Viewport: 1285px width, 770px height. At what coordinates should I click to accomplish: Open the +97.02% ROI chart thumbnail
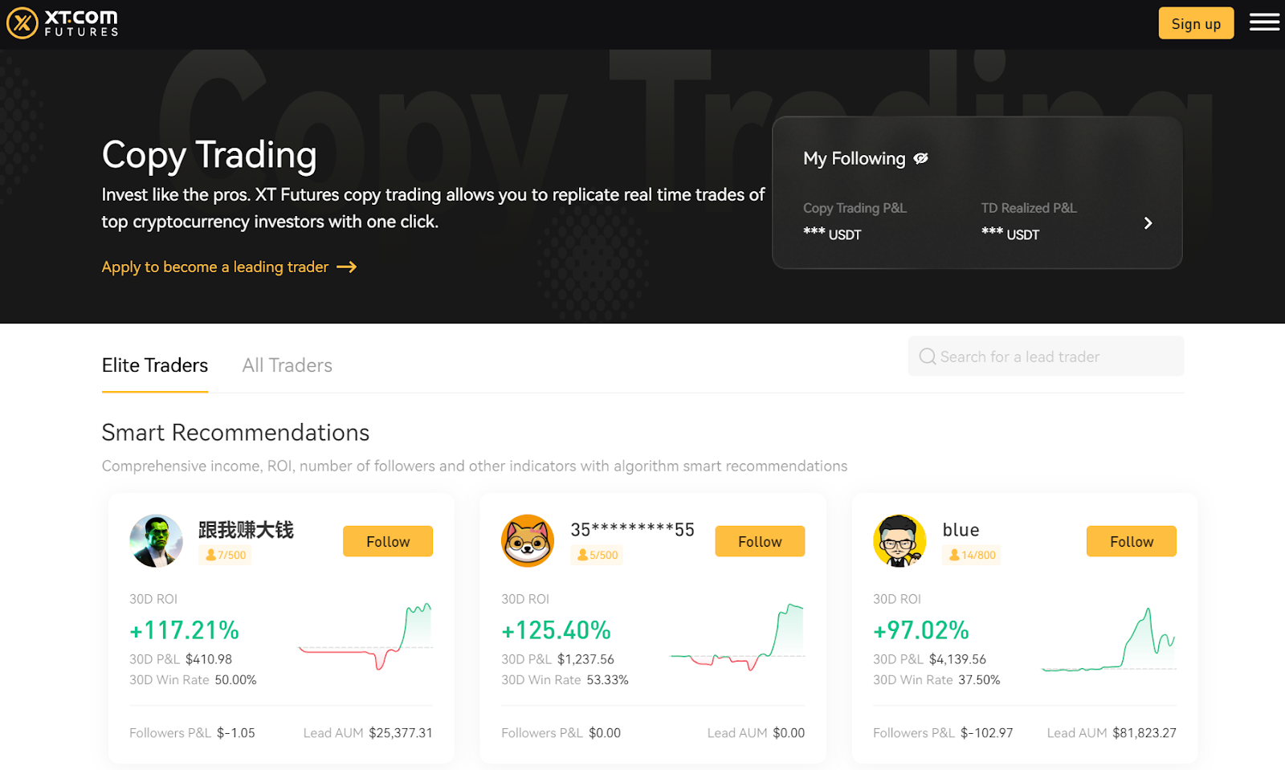pos(1109,640)
